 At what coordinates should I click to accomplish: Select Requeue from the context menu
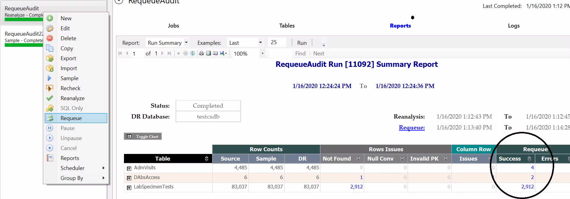[x=71, y=118]
